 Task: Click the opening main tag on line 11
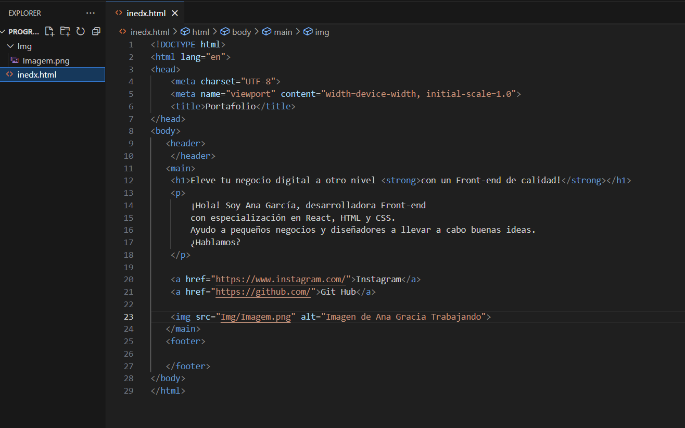tap(181, 168)
